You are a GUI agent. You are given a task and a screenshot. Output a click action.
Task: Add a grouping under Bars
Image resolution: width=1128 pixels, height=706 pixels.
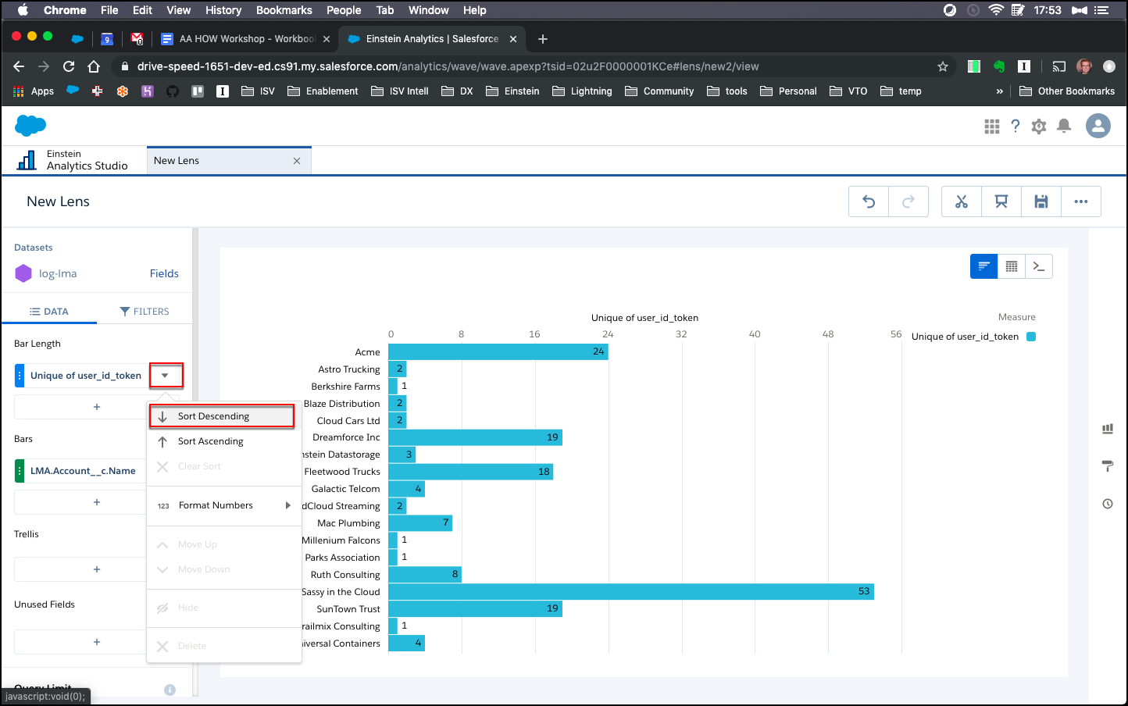(x=97, y=502)
